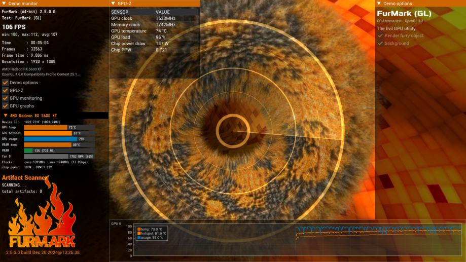
Task: Toggle the GPU-Z checkbox
Action: 5,90
